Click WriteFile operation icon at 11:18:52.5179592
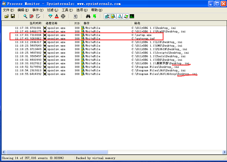 point(83,67)
